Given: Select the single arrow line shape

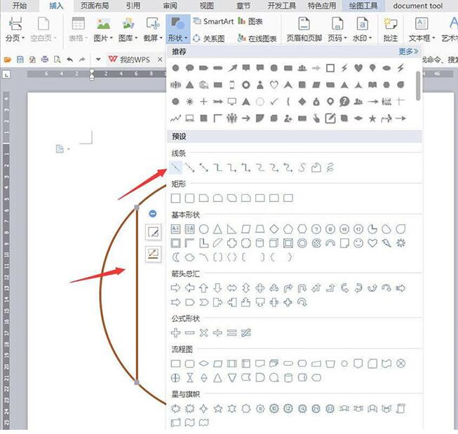Looking at the screenshot, I should tap(189, 168).
